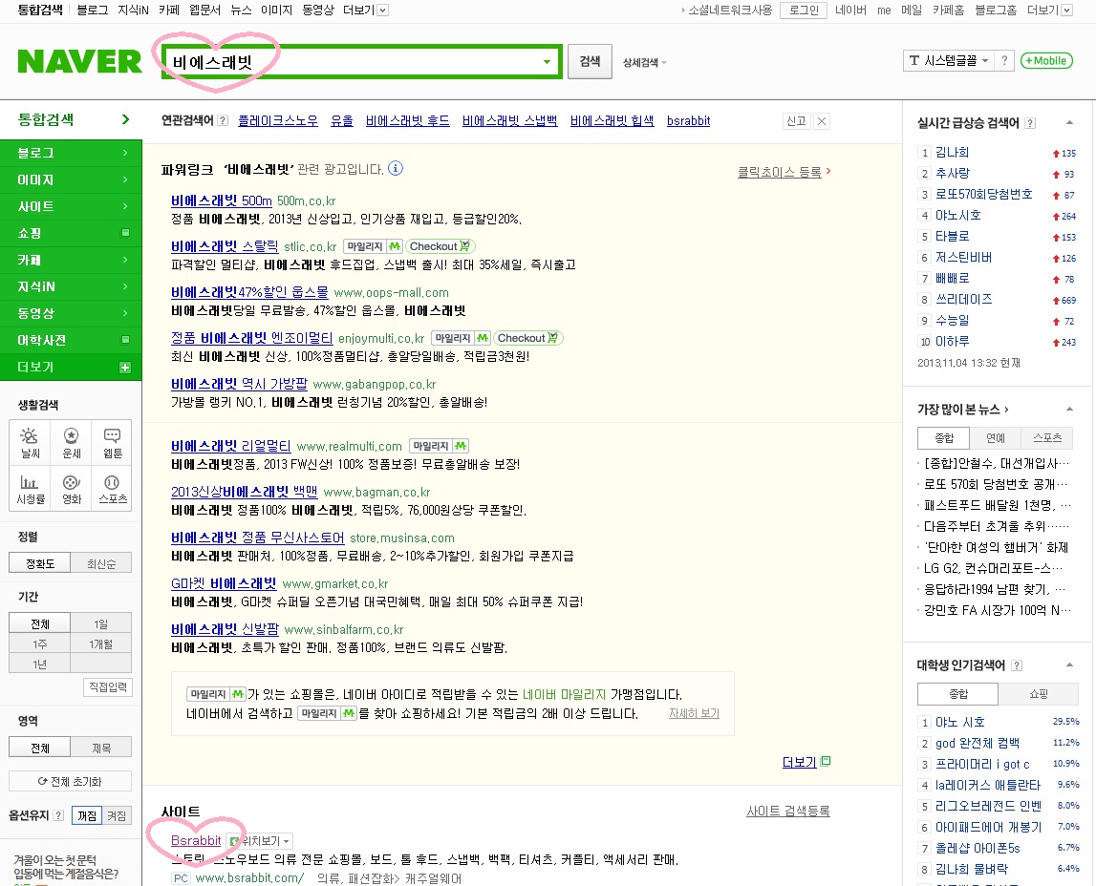Viewport: 1096px width, 886px height.
Task: Click the NAVER logo
Action: click(79, 61)
